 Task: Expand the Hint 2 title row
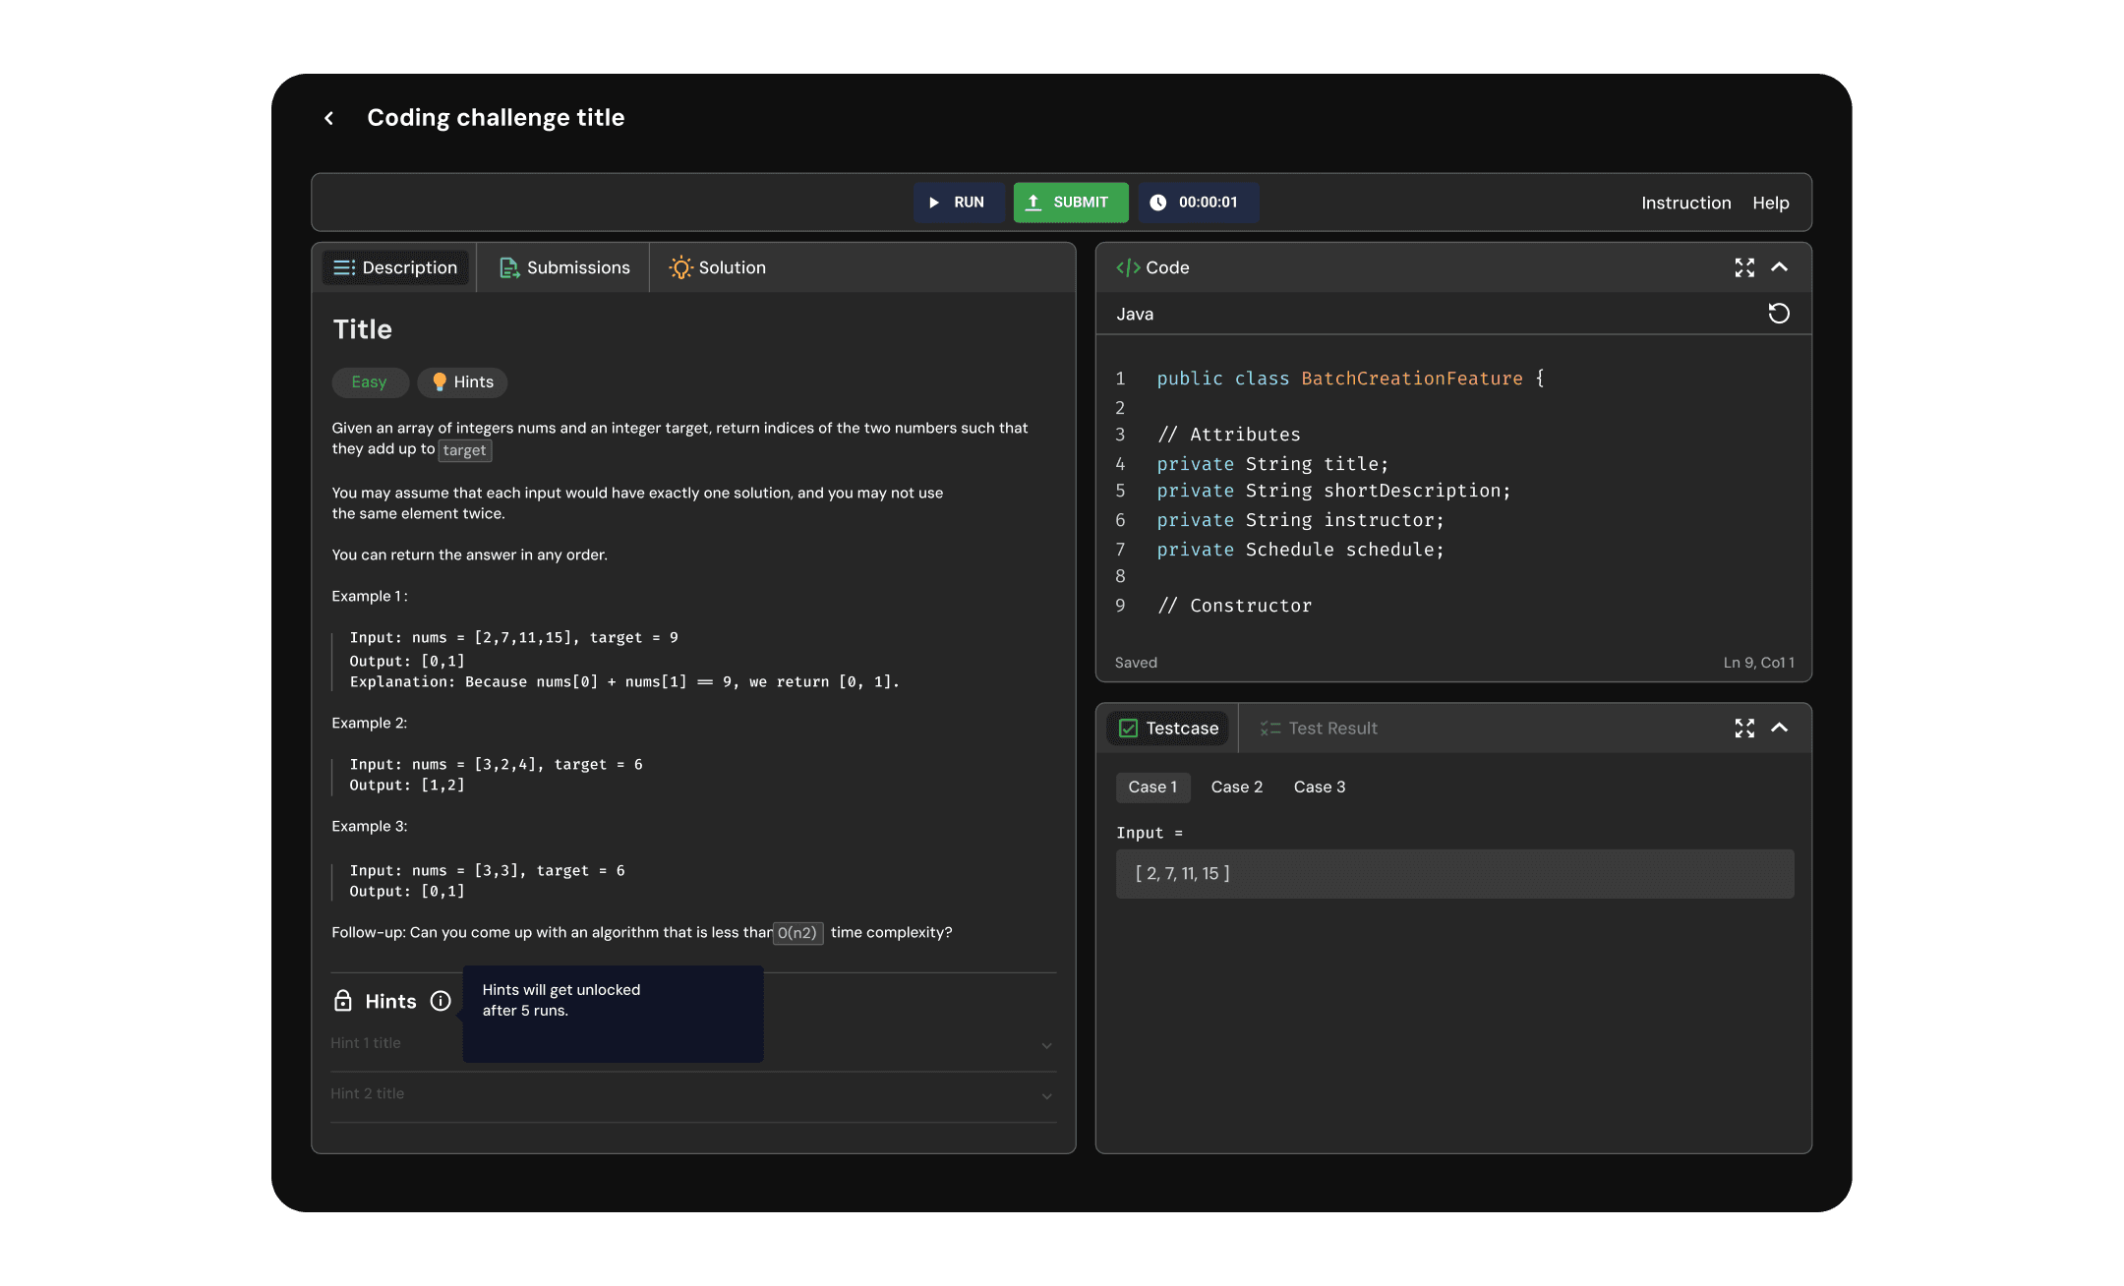tap(1046, 1095)
